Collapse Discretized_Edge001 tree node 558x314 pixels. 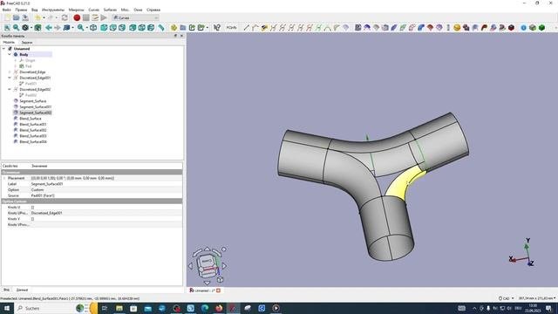tap(10, 78)
